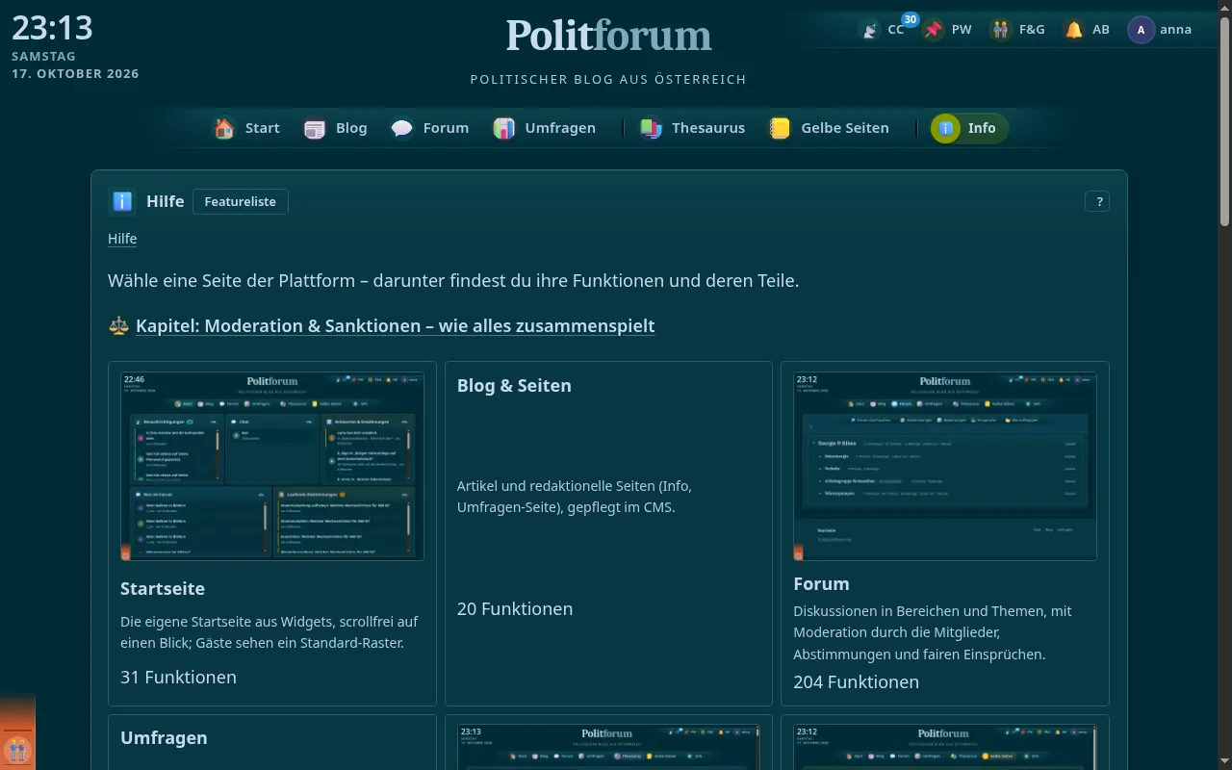1232x770 pixels.
Task: Click the house icon for Start
Action: (224, 128)
